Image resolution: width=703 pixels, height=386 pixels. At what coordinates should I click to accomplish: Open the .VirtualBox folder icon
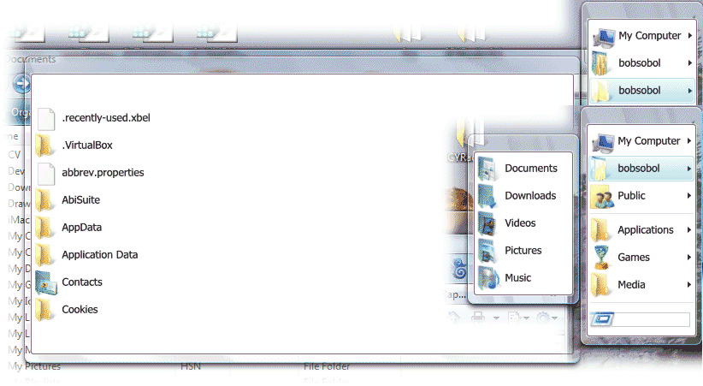coord(44,145)
